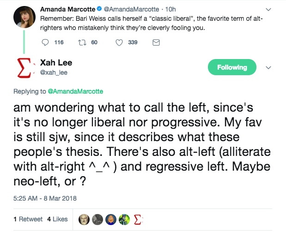Click Xah Lee's red sigma avatar beside name
Viewport: 286px width, 232px height.
24,68
